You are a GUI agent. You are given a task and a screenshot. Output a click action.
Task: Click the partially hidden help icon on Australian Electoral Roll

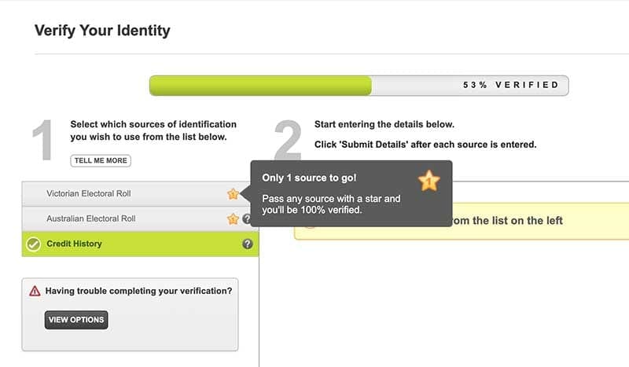pos(247,219)
